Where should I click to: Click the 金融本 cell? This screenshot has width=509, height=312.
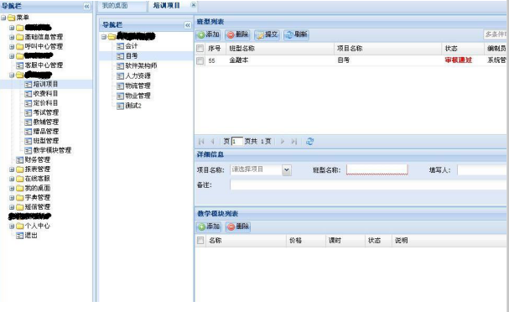[x=239, y=60]
